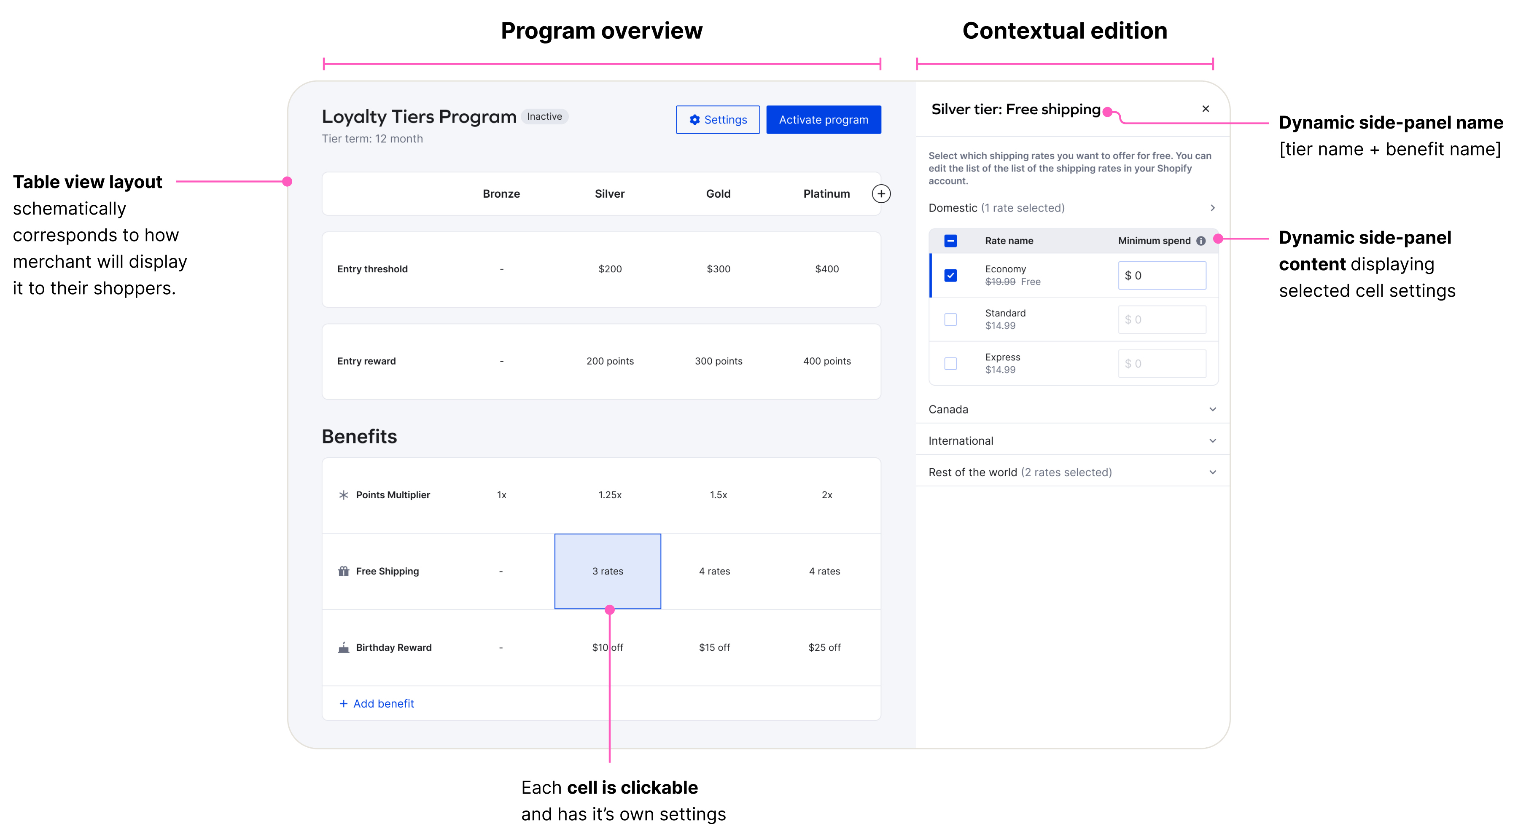The height and width of the screenshot is (824, 1518).
Task: Uncheck the Economy shipping rate
Action: pos(950,276)
